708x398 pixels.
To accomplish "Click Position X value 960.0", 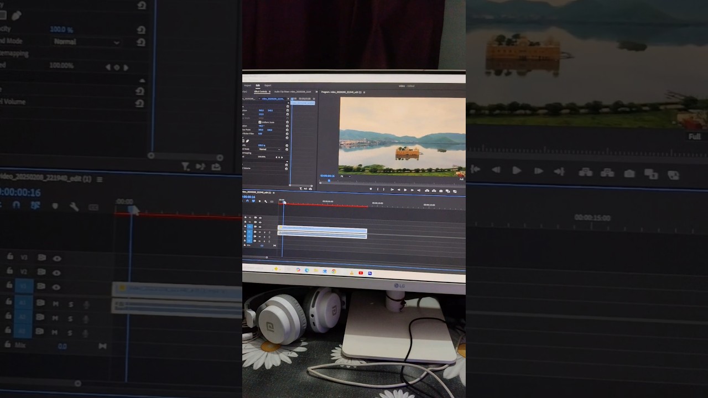I will (x=261, y=111).
